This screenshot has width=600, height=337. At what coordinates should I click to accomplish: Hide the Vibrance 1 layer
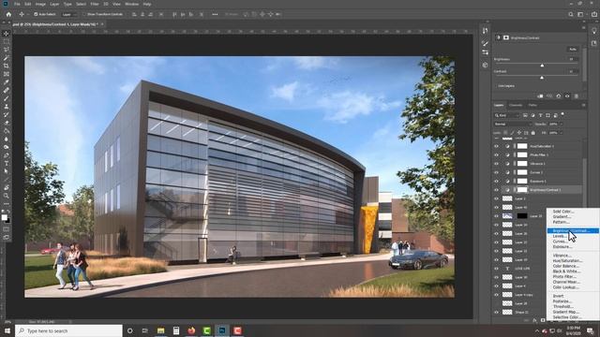(x=496, y=164)
